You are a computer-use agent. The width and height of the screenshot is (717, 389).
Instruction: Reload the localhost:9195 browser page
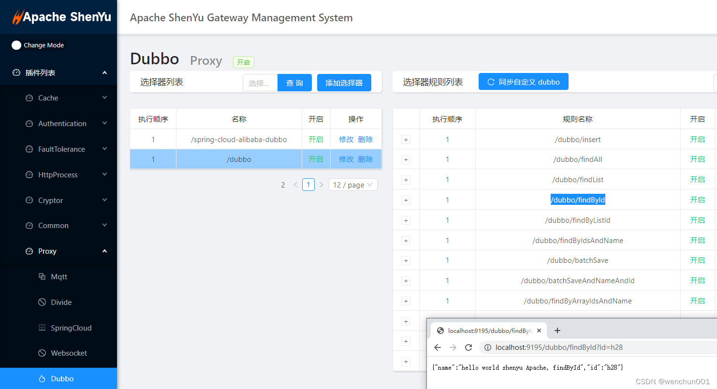tap(468, 347)
